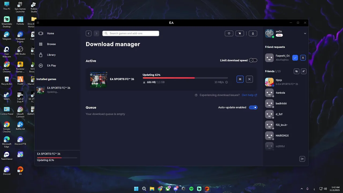The height and width of the screenshot is (193, 343).
Task: Open File Explorer from taskbar
Action: (152, 189)
